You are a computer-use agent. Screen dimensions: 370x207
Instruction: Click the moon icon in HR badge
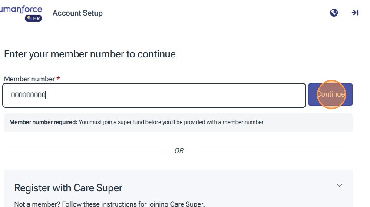29,18
